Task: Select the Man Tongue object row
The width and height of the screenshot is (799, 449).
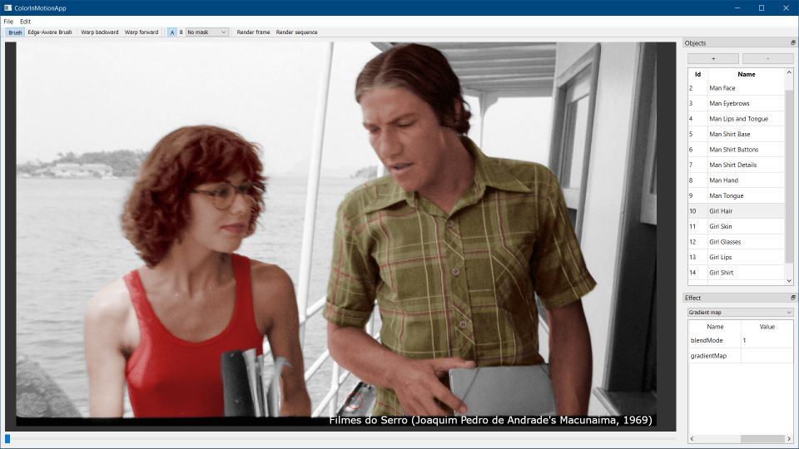Action: 737,195
